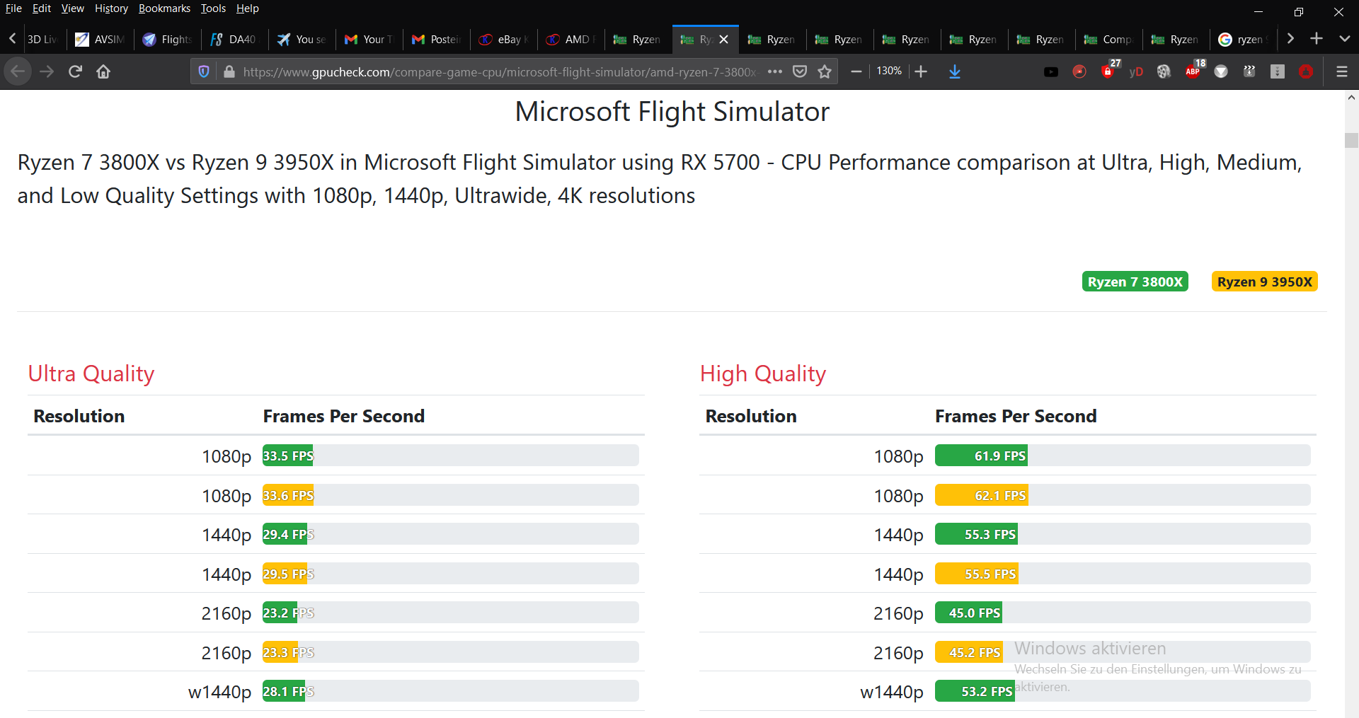
Task: Click the film reel extension icon
Action: [x=1164, y=71]
